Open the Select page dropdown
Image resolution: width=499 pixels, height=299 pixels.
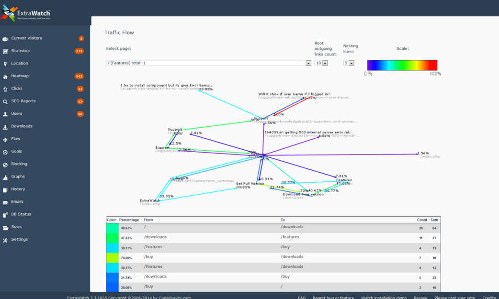click(208, 63)
